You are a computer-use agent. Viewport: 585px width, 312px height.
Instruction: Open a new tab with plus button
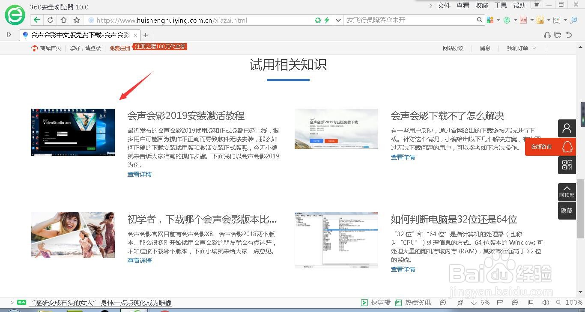[x=146, y=35]
